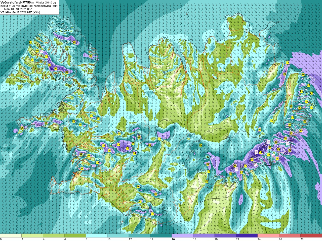
Task: Click the light pink 24–26 m/s legend swatch
Action: [x=268, y=236]
